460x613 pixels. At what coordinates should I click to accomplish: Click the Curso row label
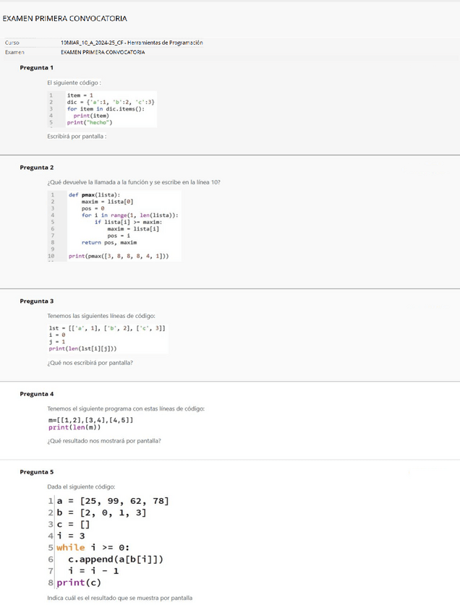pos(12,43)
